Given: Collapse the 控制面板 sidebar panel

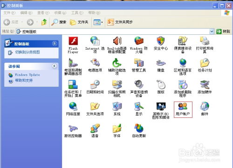Looking at the screenshot, I should pos(55,44).
